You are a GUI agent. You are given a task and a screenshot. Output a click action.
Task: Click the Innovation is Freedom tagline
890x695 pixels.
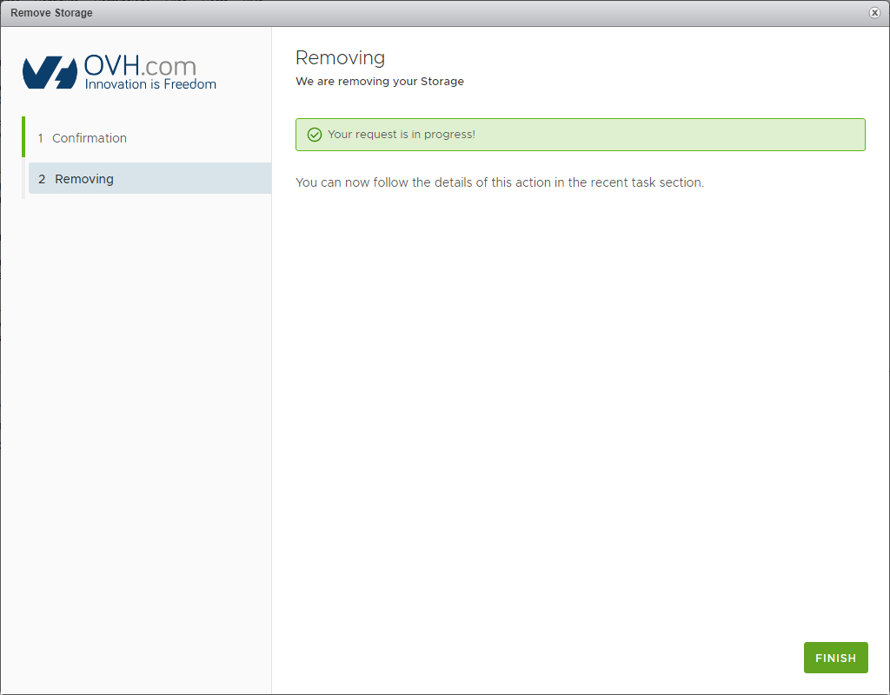(x=150, y=84)
